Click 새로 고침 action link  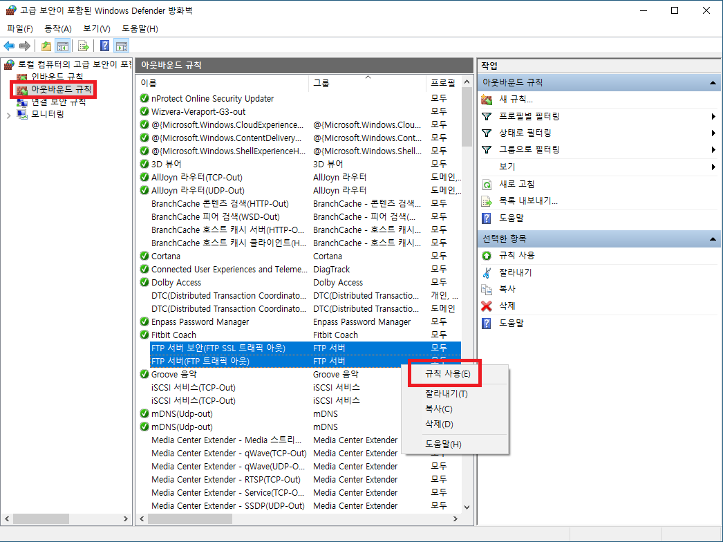point(517,185)
